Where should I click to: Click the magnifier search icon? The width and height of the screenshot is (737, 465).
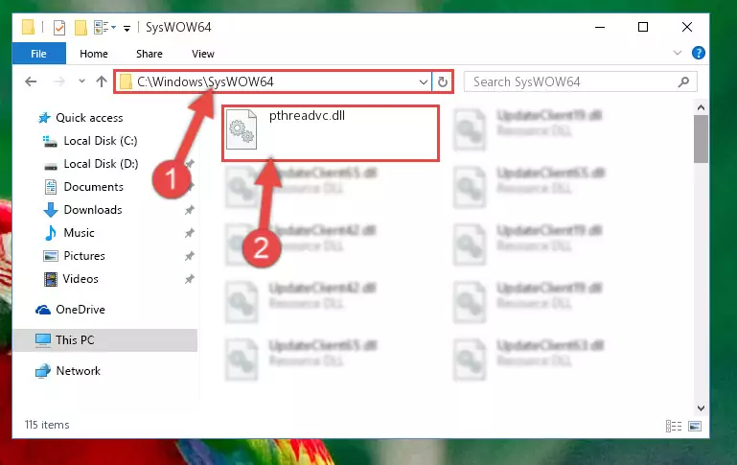coord(683,81)
